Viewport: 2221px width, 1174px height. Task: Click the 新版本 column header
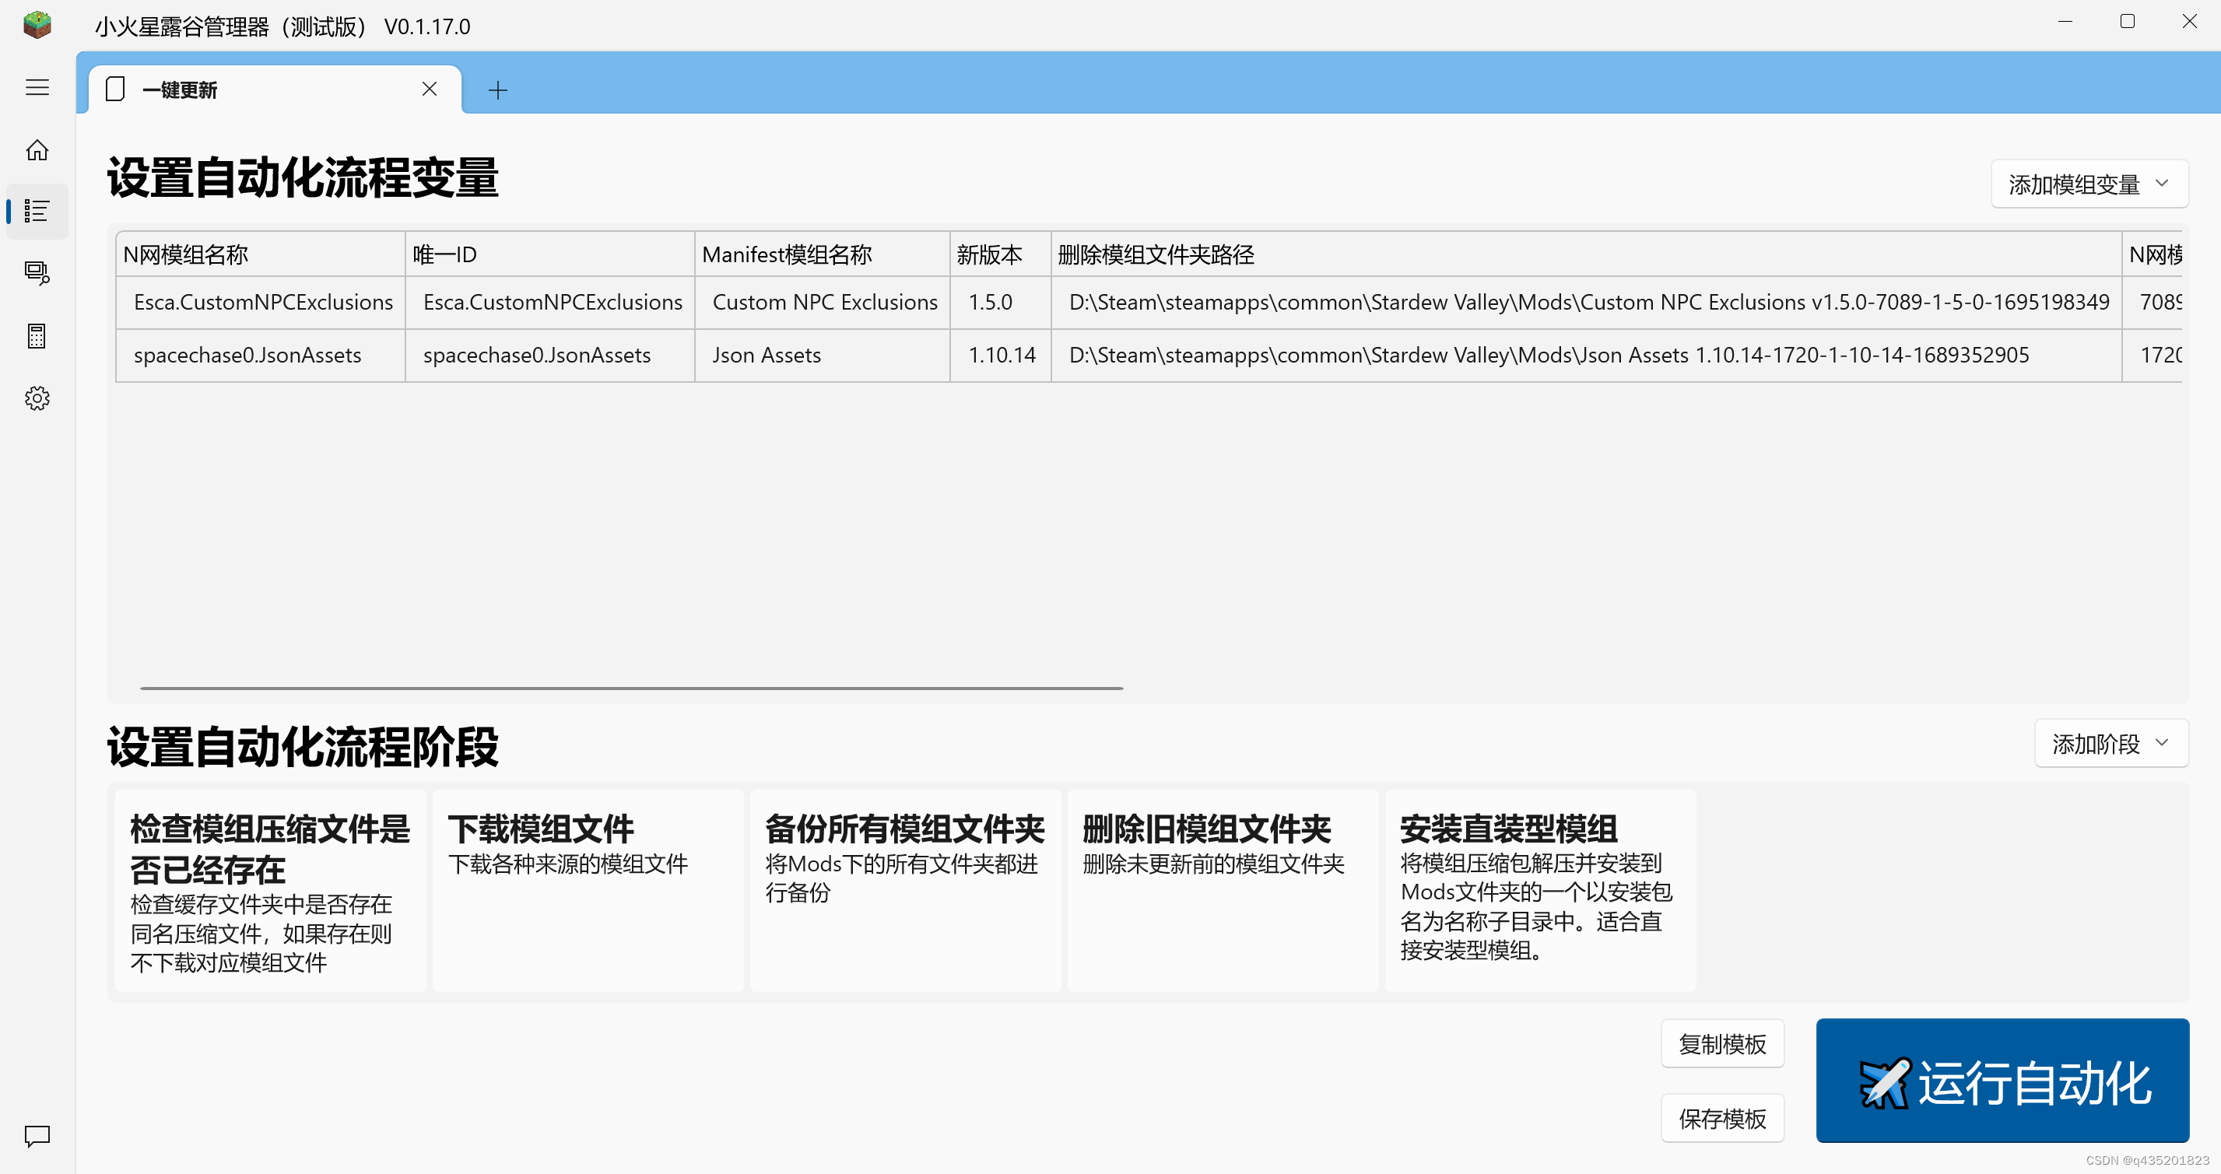[x=1000, y=254]
